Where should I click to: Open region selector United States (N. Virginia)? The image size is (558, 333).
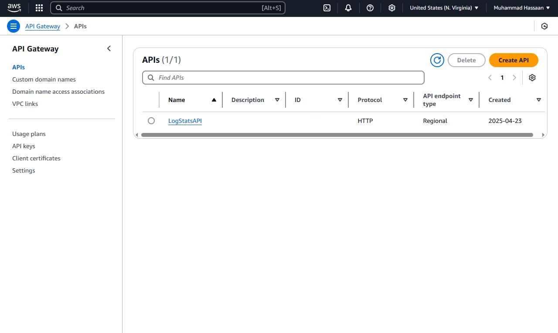[444, 8]
